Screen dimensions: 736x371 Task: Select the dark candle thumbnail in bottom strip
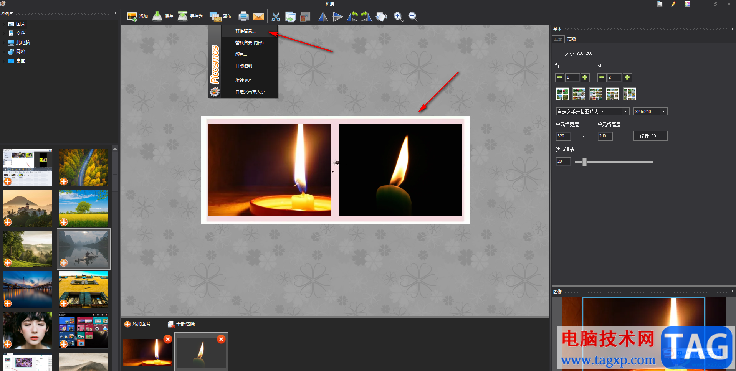click(201, 352)
